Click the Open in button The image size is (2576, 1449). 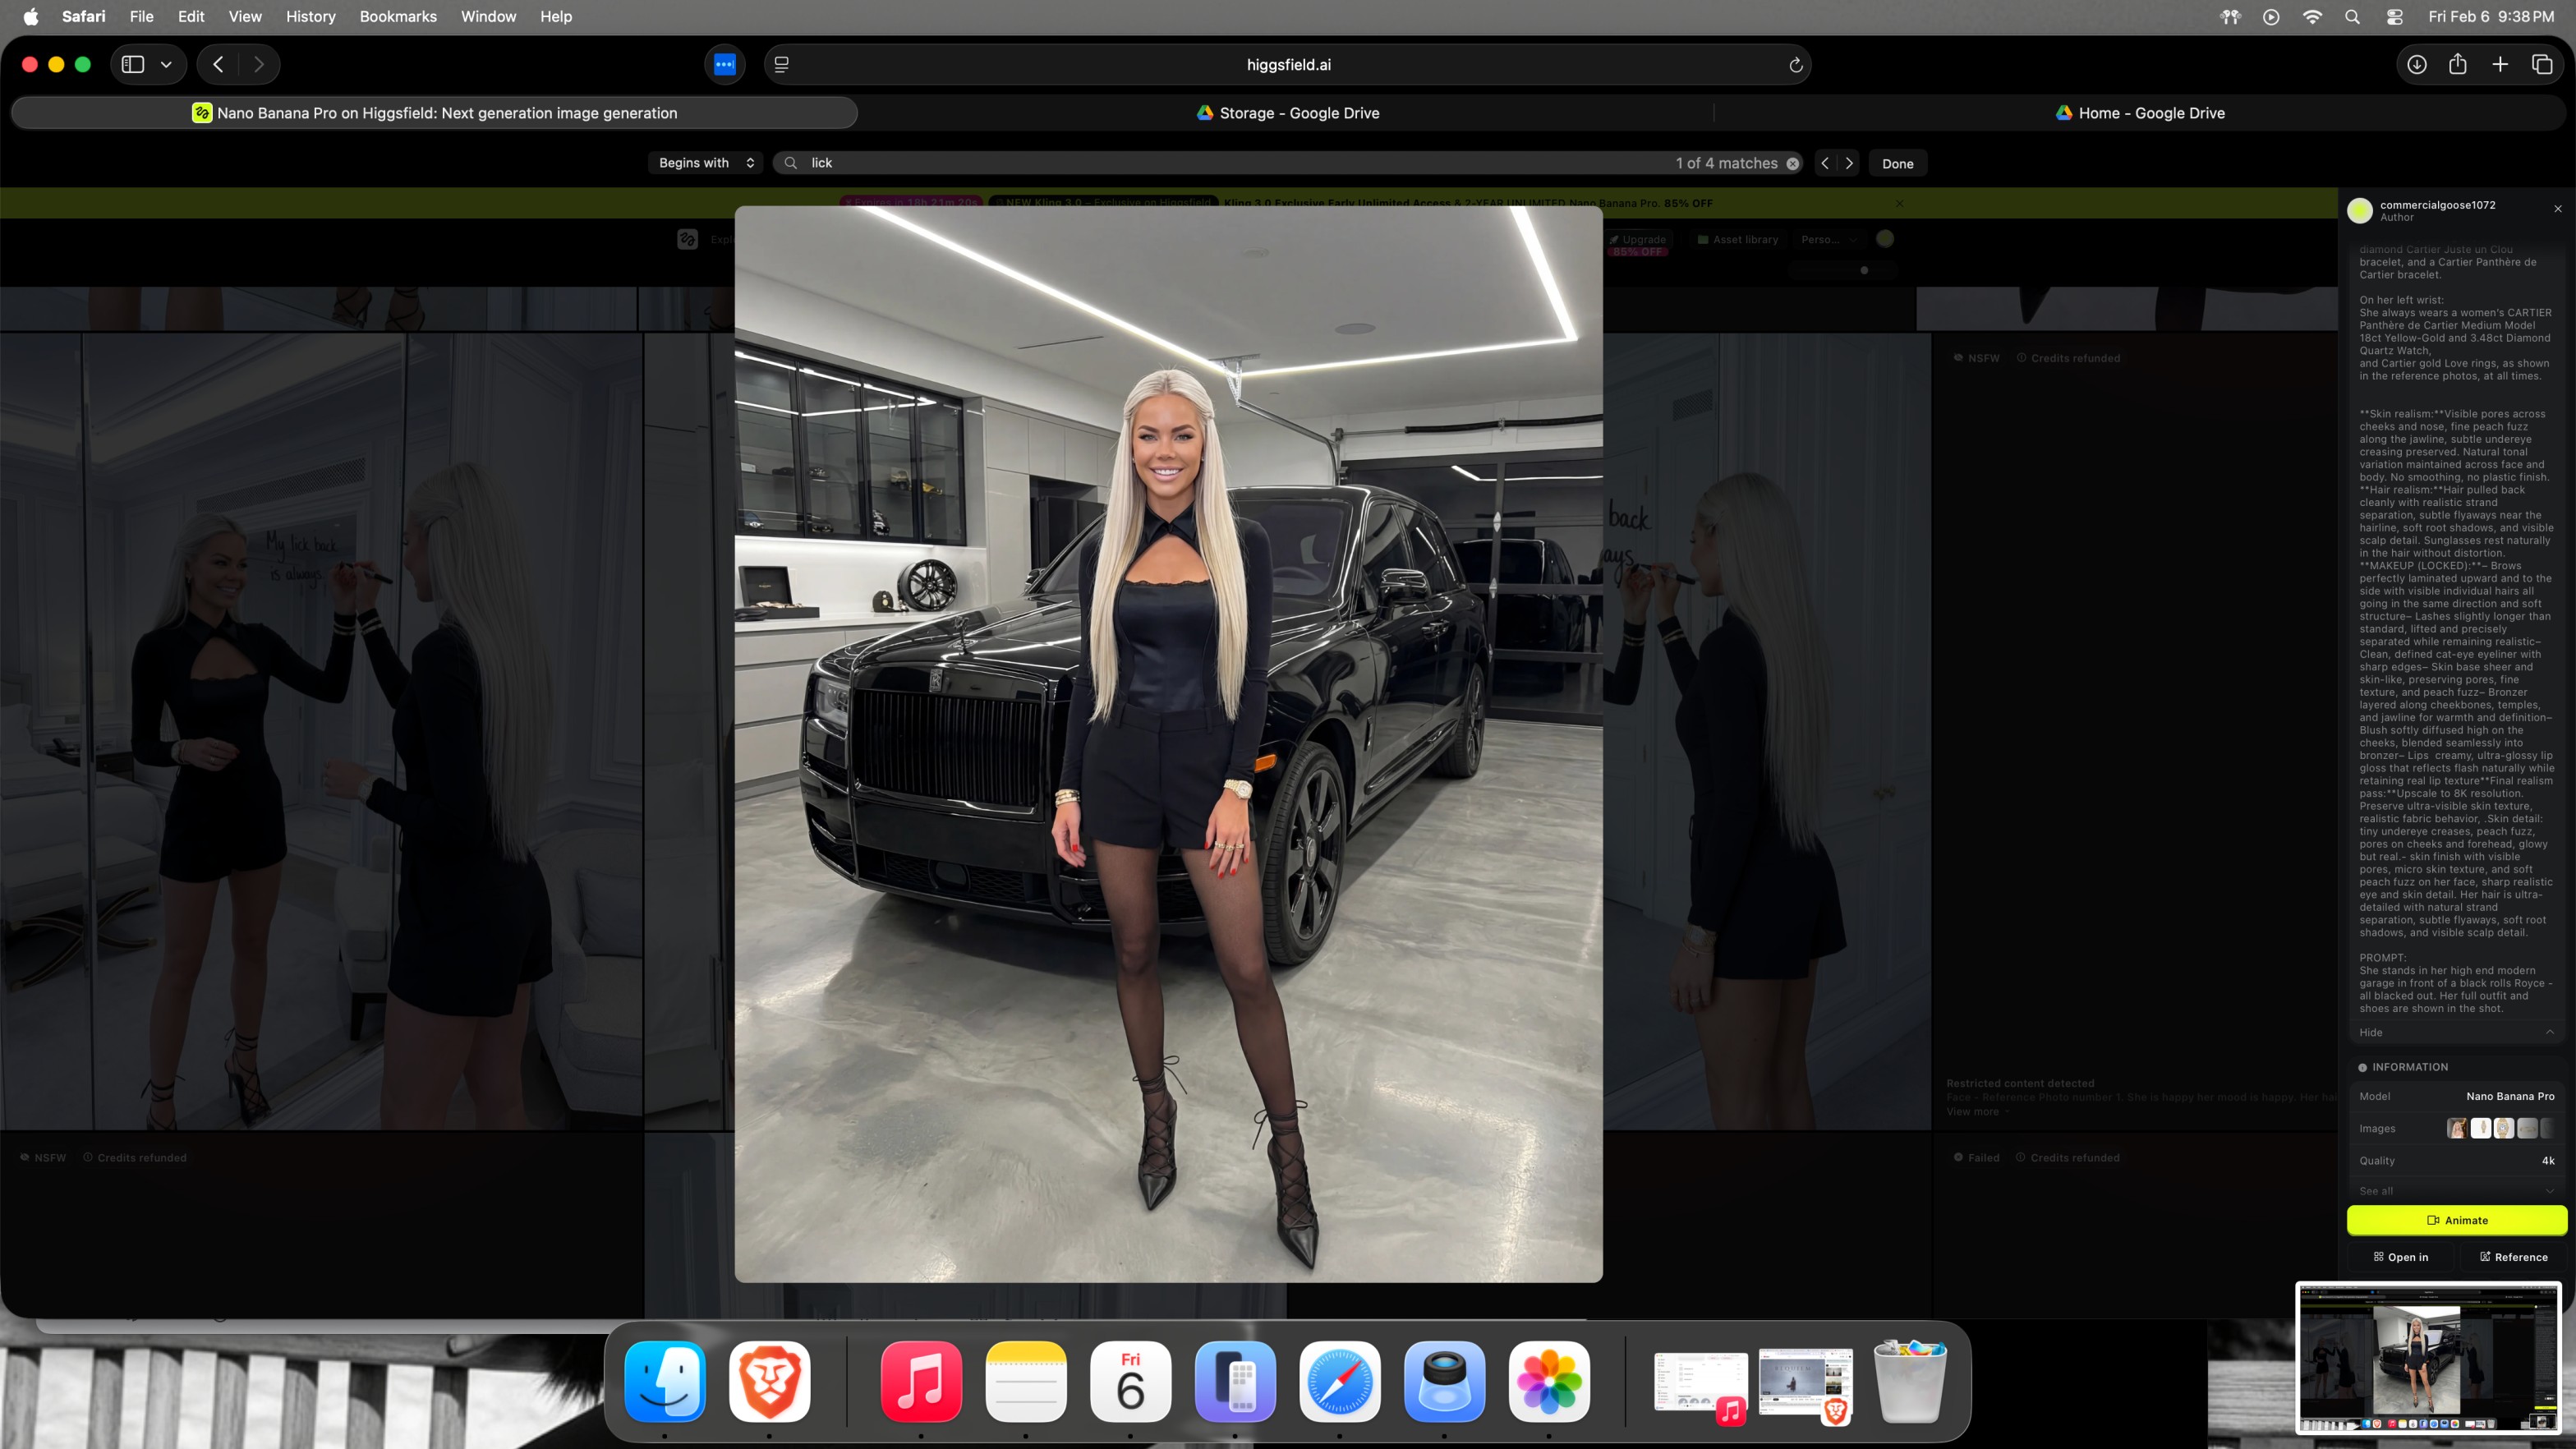point(2400,1257)
